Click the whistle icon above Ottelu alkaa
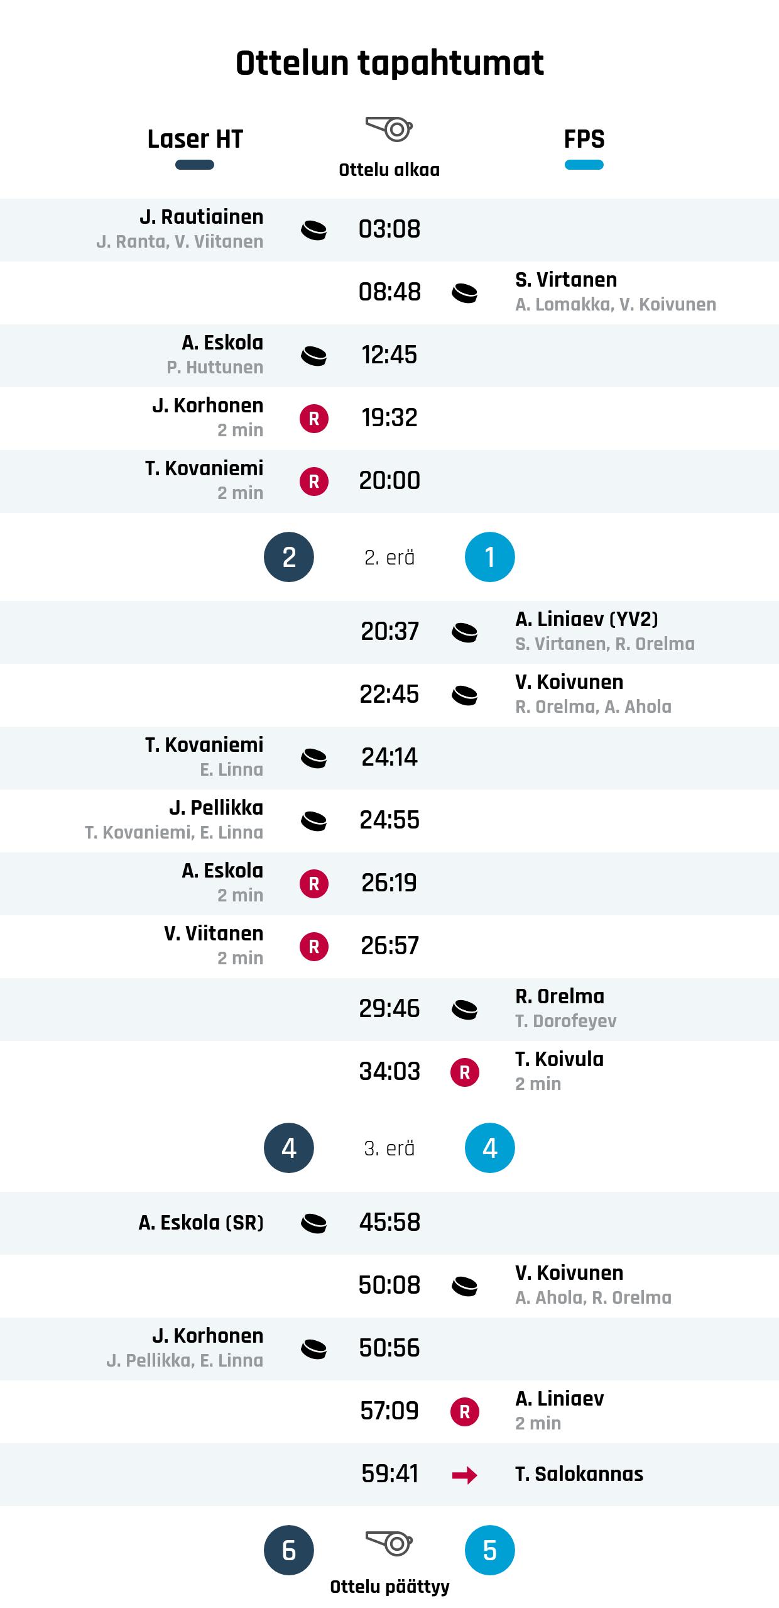Image resolution: width=779 pixels, height=1608 pixels. [x=389, y=129]
